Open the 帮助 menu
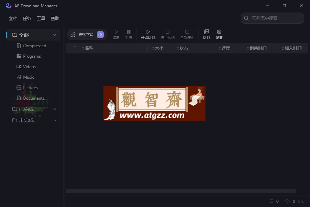Screen dimensions: 310x207 click(55, 19)
